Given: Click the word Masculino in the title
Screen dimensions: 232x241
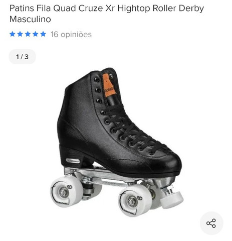Looking at the screenshot, I should pos(30,19).
